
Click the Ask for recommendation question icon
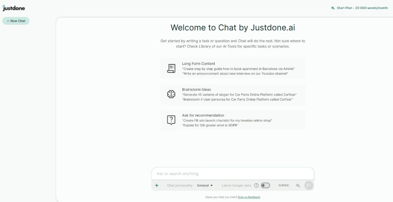(x=171, y=120)
